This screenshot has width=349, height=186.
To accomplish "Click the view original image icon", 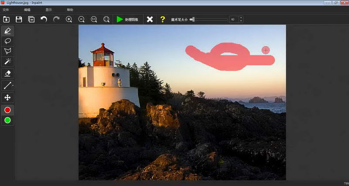I will (31, 19).
